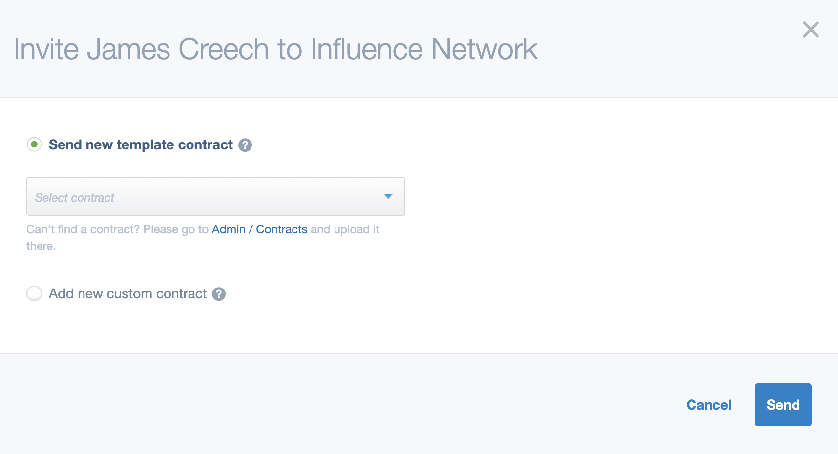
Task: Choose the Add new custom contract radio button
Action: (x=34, y=293)
